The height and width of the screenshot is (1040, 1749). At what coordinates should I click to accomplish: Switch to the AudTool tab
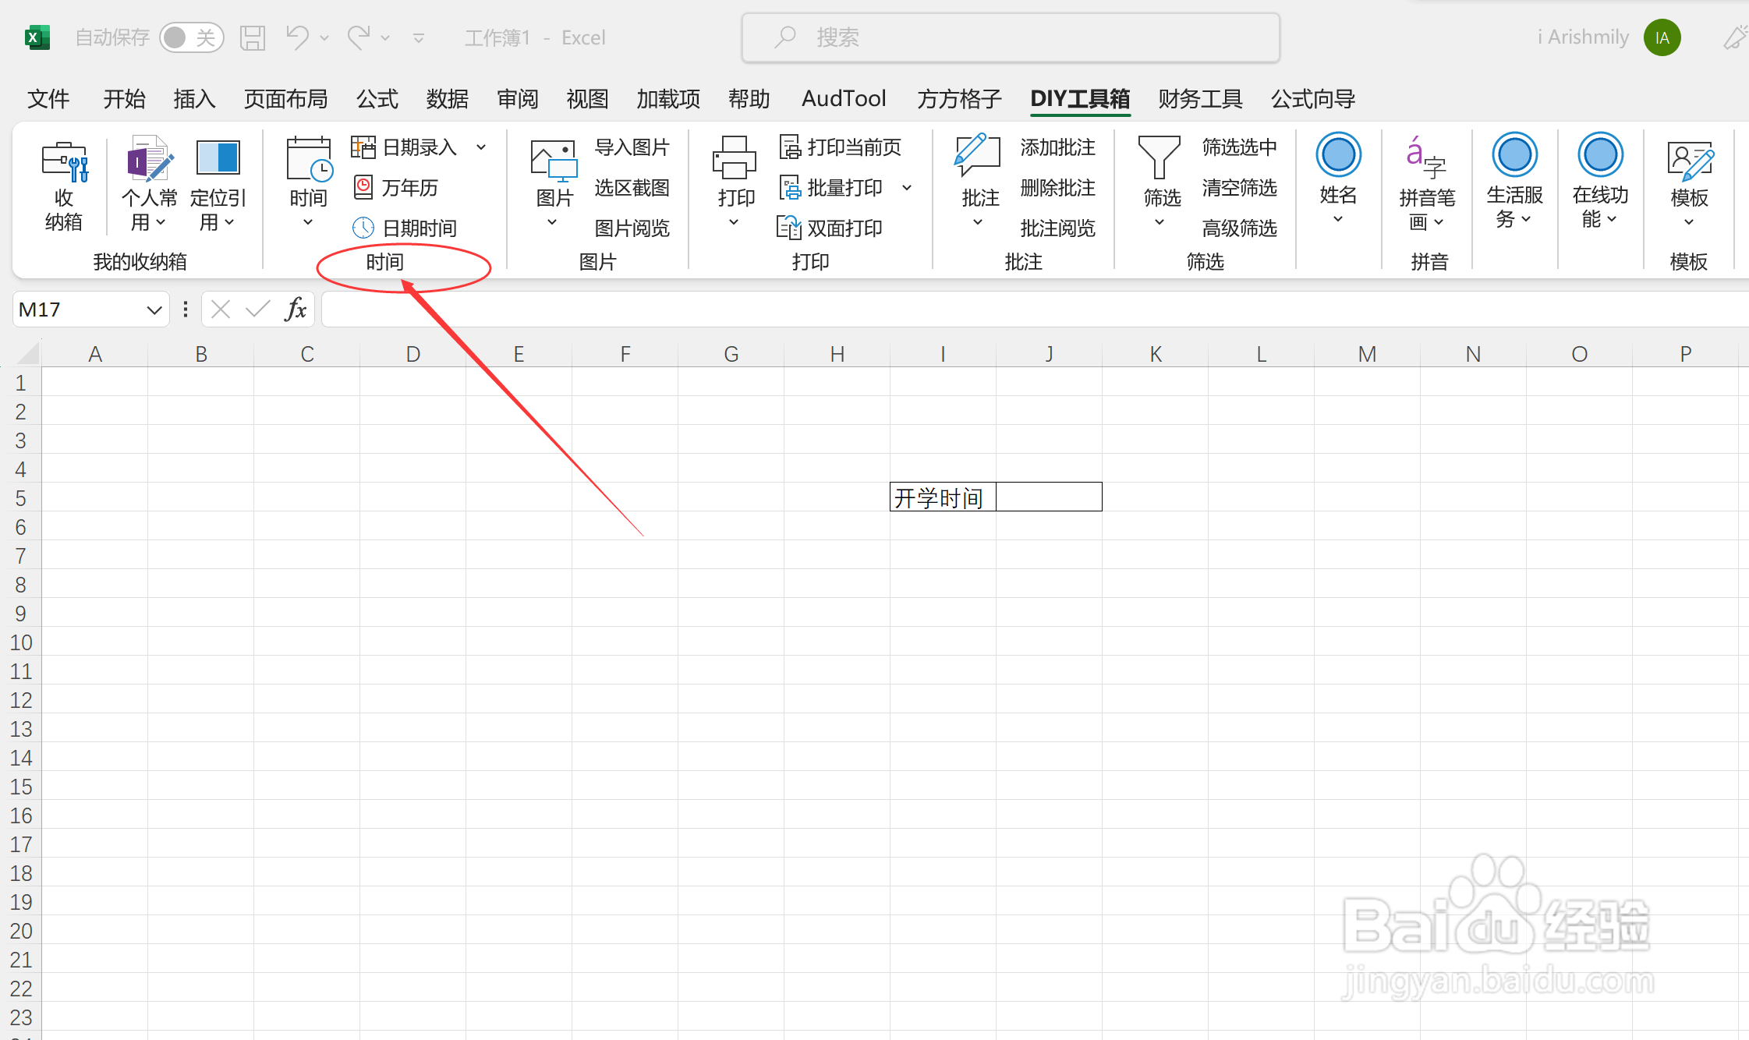click(x=844, y=99)
